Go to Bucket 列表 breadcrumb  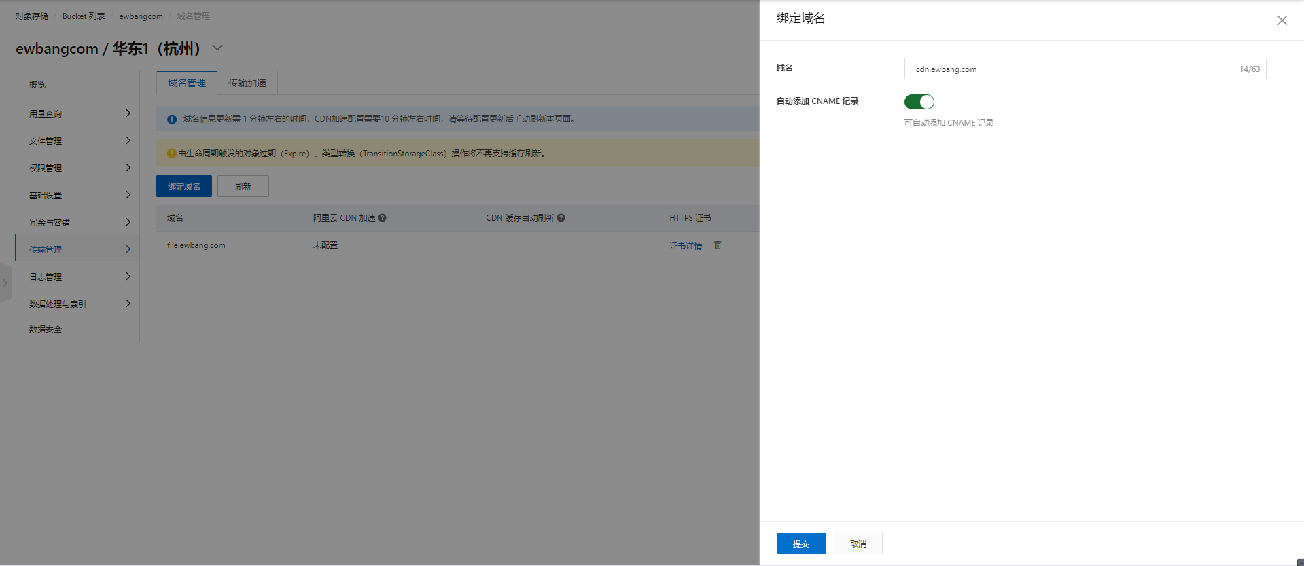coord(84,16)
